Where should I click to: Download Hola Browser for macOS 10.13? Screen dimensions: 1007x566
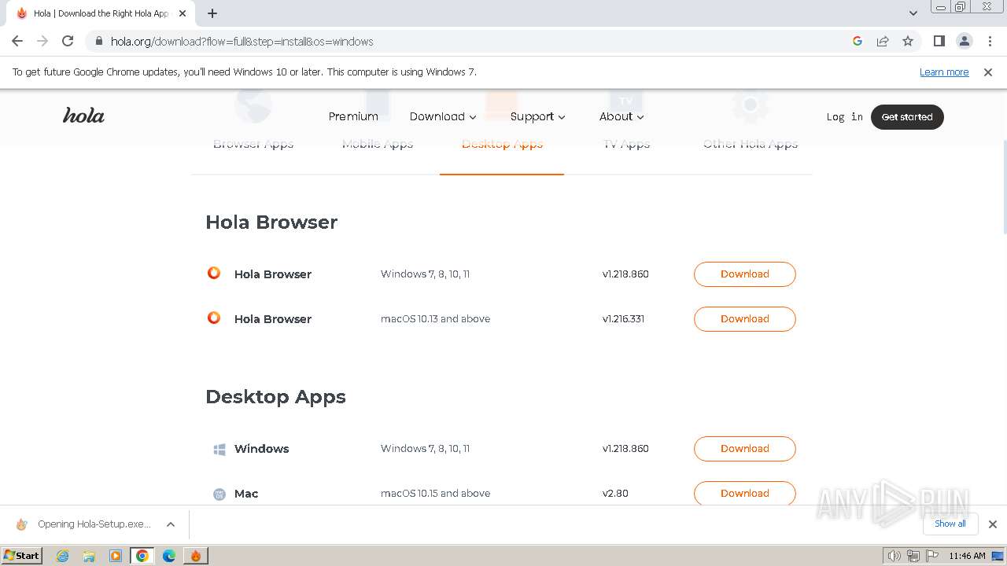pyautogui.click(x=744, y=319)
